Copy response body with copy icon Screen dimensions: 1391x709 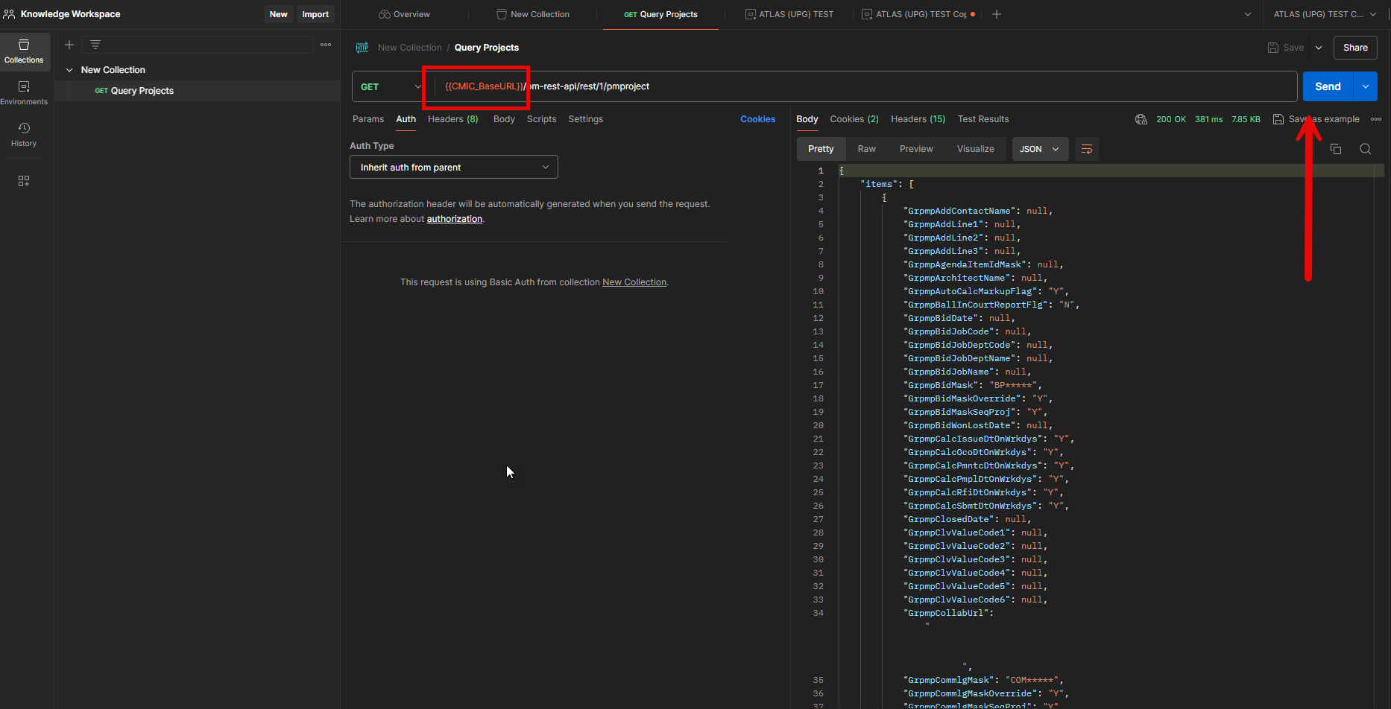1336,149
